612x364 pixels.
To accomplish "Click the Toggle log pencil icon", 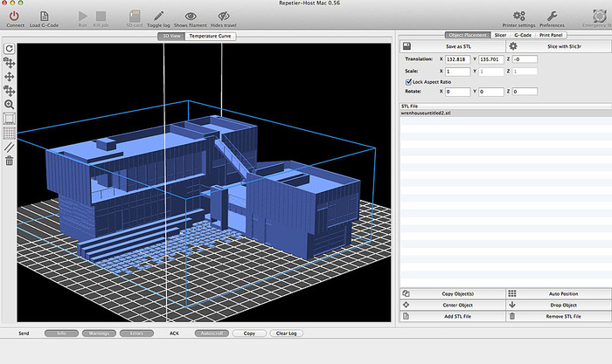I will [158, 15].
